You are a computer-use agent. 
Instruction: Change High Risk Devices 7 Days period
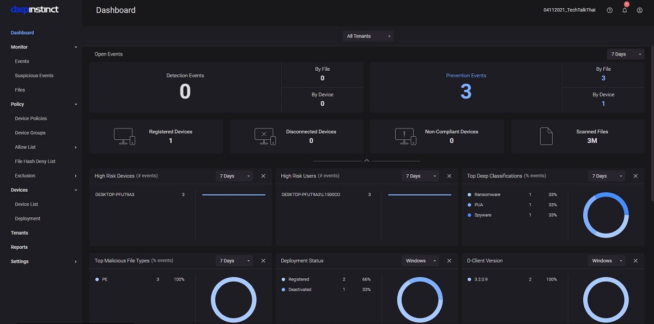(234, 176)
